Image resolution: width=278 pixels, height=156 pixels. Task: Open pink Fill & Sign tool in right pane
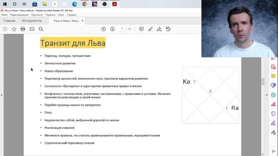pos(273,104)
